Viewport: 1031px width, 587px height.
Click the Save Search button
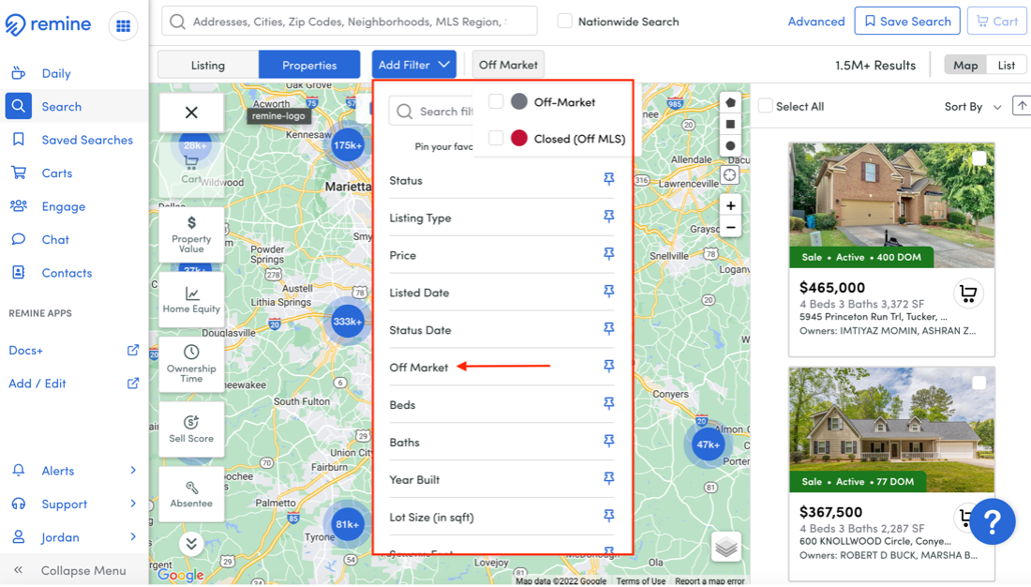907,21
